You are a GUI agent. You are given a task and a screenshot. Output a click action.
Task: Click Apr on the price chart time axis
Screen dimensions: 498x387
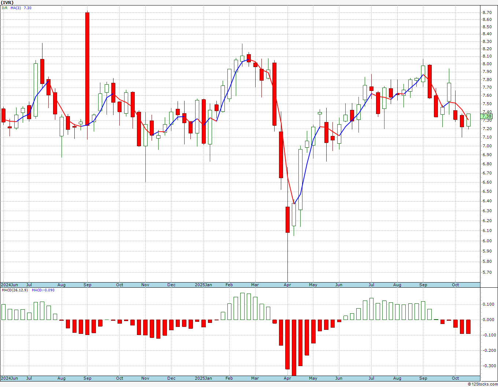[287, 285]
